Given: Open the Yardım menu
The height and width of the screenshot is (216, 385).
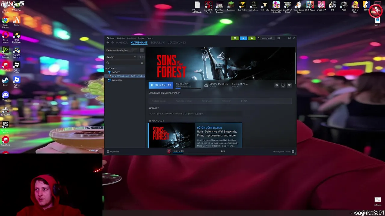Looking at the screenshot, I should point(149,38).
